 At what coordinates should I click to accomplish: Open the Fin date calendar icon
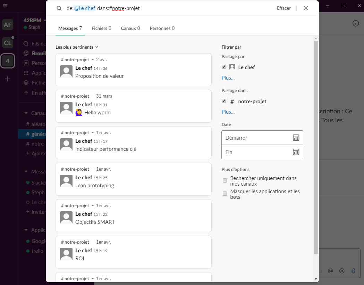pos(296,152)
